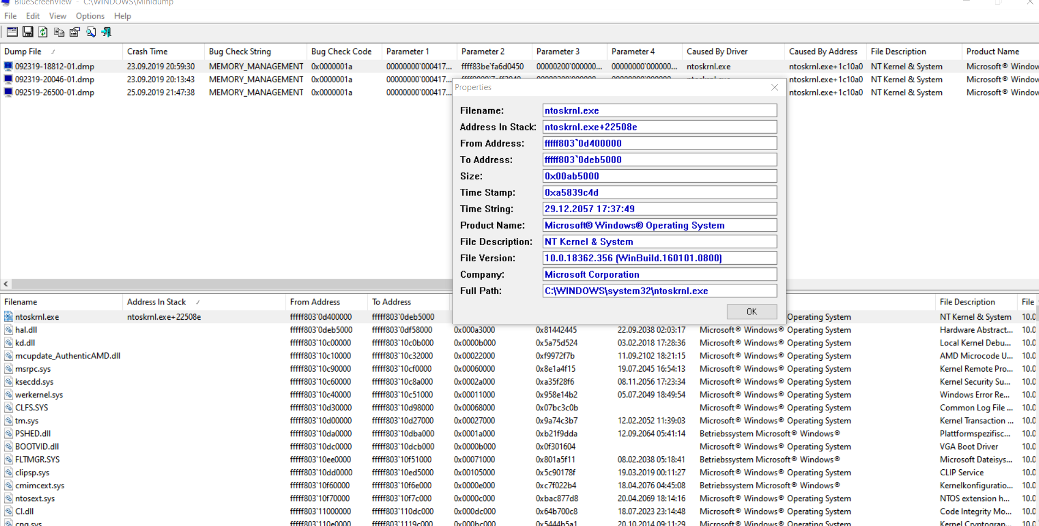This screenshot has width=1039, height=526.
Task: Select the ntosext.sys driver row
Action: (x=519, y=499)
